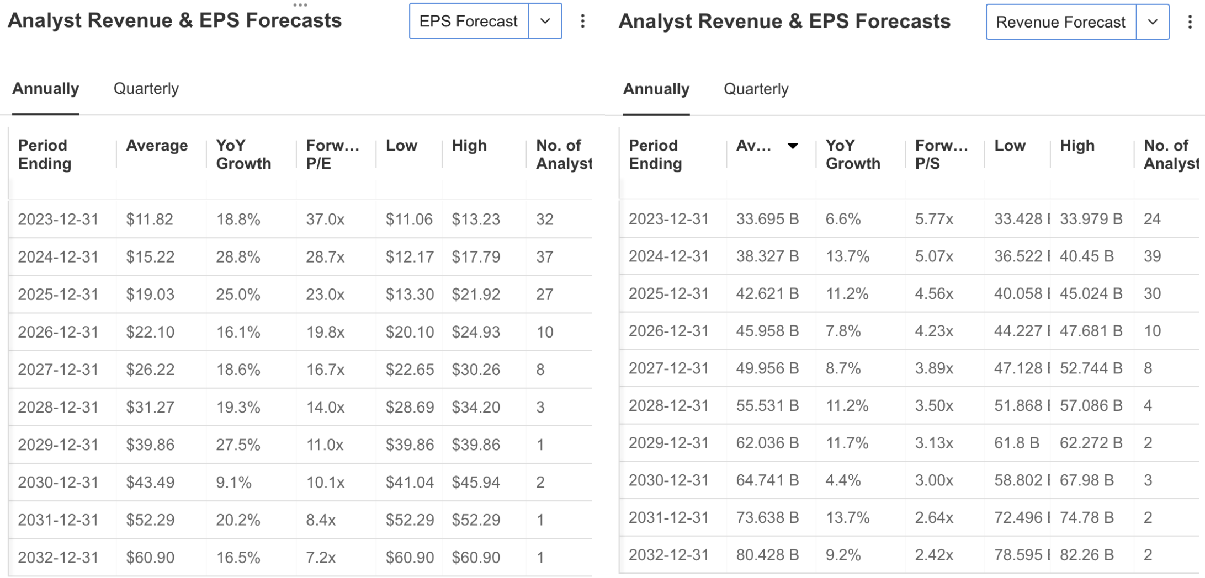Open the three-dot menu beside Revenue Forecast
This screenshot has height=578, width=1205.
pyautogui.click(x=1190, y=22)
